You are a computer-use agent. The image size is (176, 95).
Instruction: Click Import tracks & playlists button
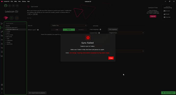coord(37,93)
